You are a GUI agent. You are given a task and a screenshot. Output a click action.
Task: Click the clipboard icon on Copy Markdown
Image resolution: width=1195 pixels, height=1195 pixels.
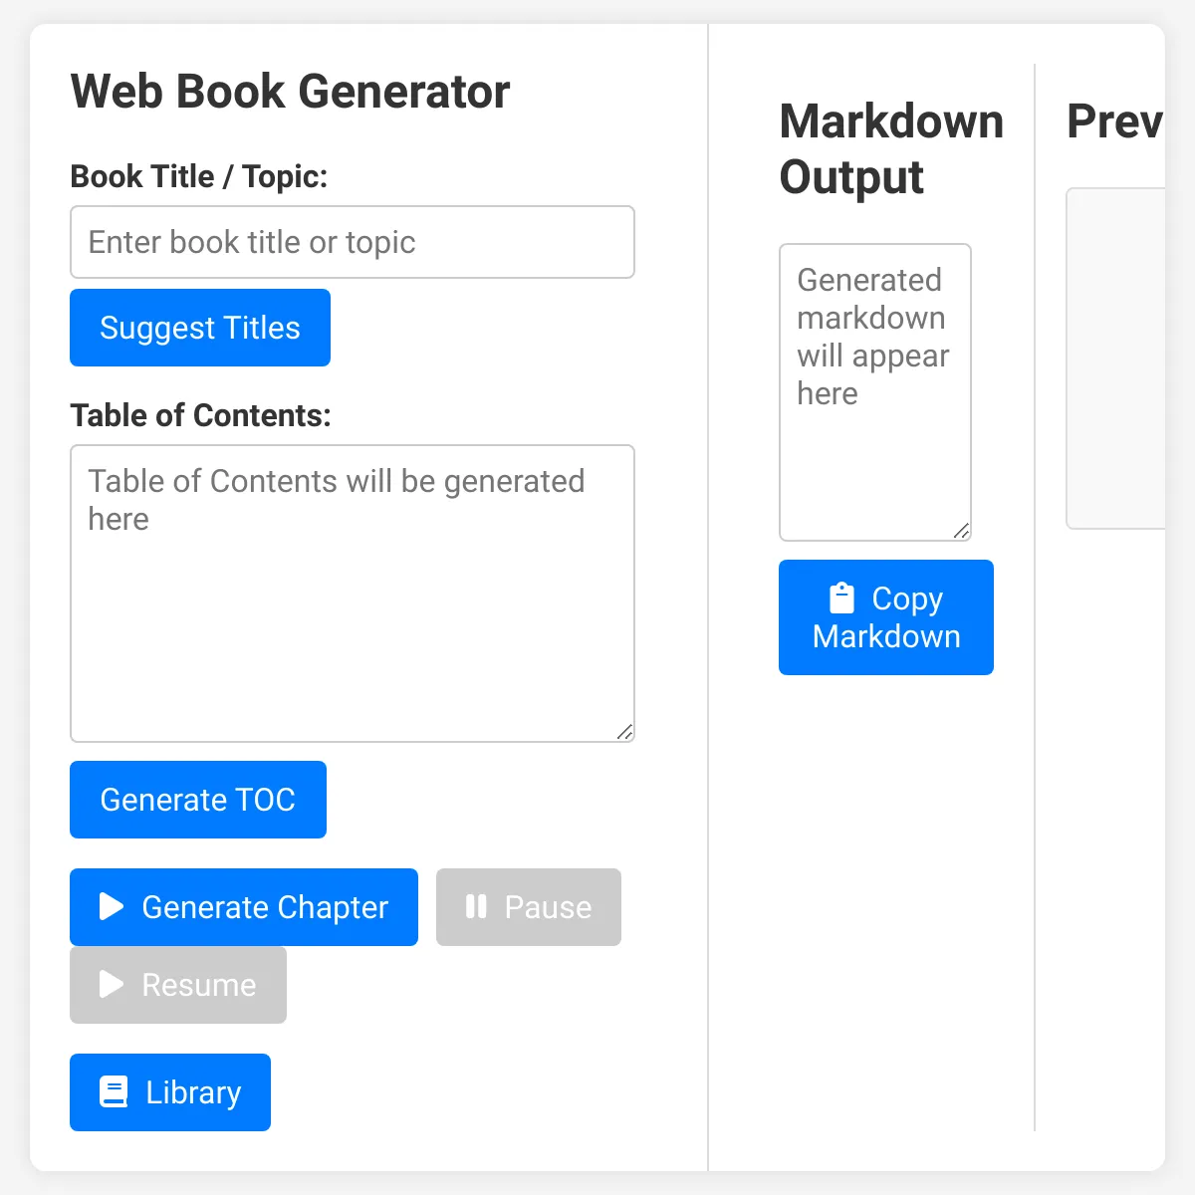tap(841, 597)
